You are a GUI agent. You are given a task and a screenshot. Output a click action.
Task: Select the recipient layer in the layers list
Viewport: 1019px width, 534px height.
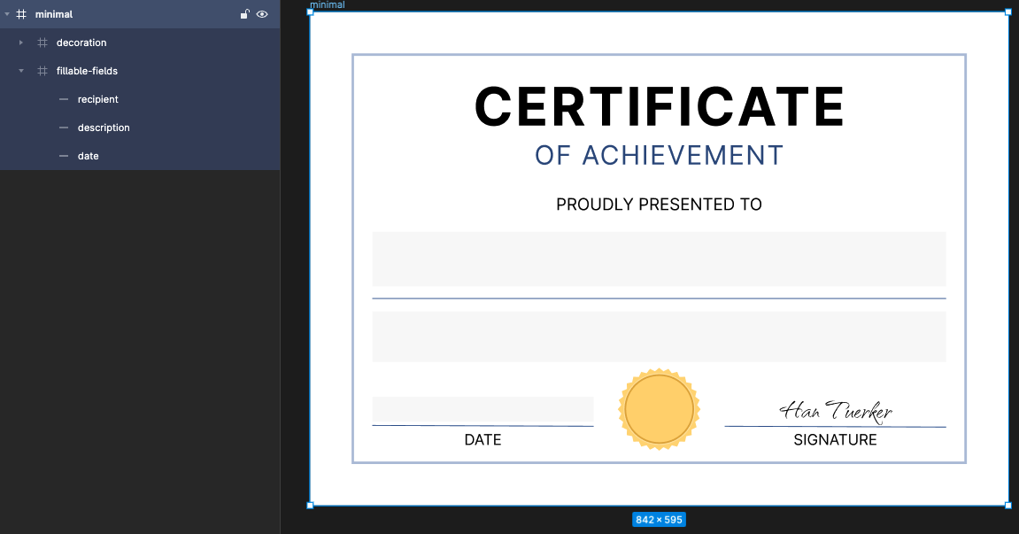97,99
